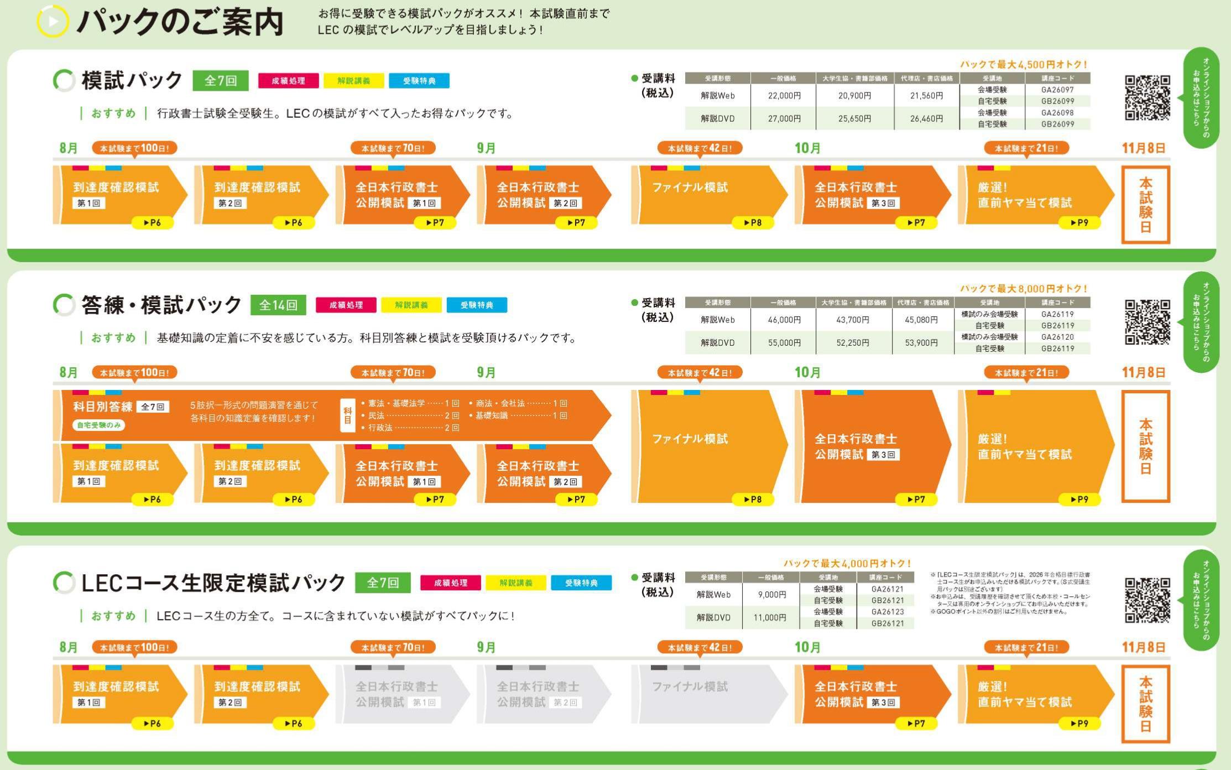Select greyed-out 公開模試 第1回 arrow in LECコース生限定模試パック
This screenshot has height=770, width=1231.
click(403, 694)
